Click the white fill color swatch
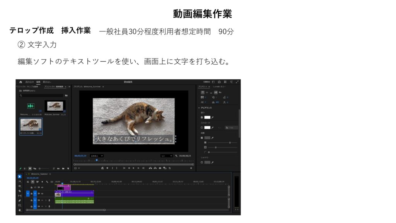Screen dimensions: 396x223 click(207, 117)
